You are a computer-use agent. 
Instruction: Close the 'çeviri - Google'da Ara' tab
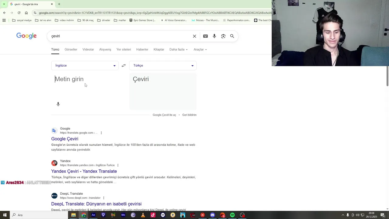pyautogui.click(x=52, y=4)
